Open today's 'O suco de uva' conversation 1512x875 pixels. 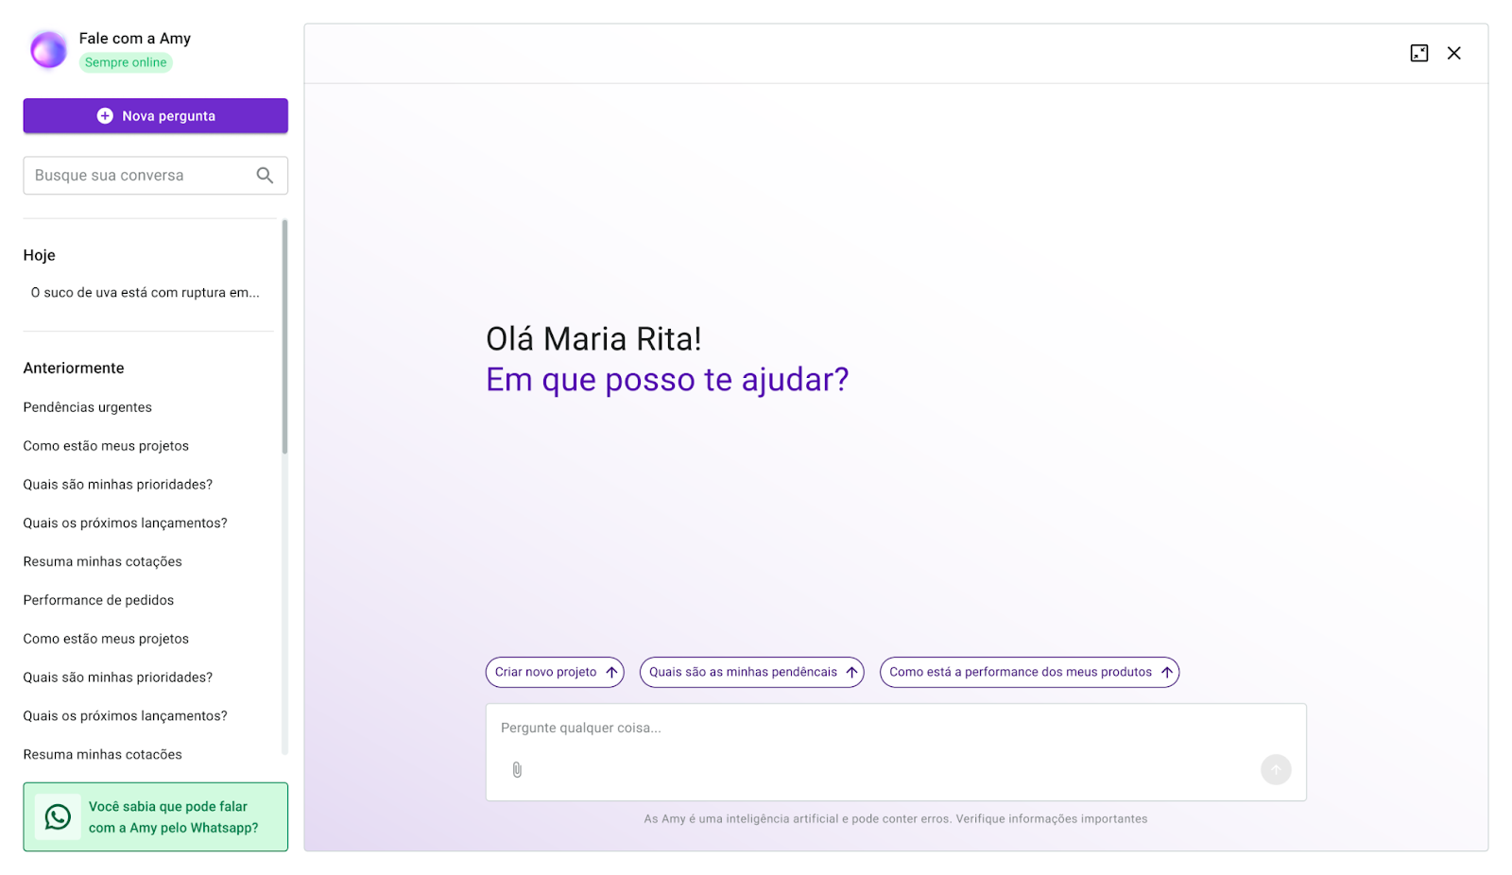[145, 293]
